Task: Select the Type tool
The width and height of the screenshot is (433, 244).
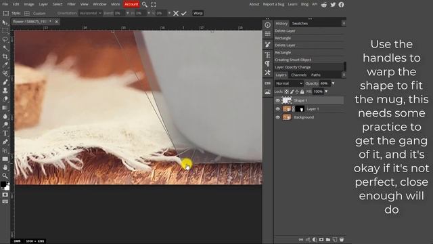Action: click(5, 133)
